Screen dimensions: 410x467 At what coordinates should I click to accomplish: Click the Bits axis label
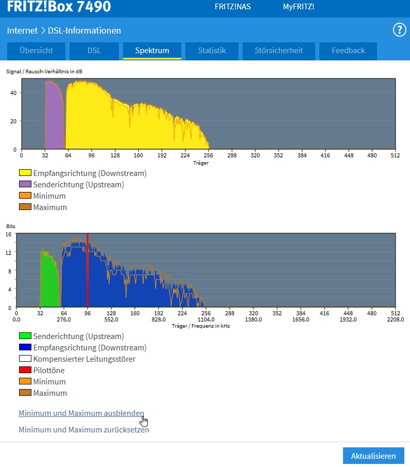[x=11, y=227]
